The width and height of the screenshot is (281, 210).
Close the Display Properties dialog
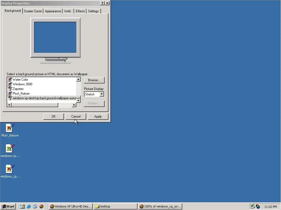[107, 3]
